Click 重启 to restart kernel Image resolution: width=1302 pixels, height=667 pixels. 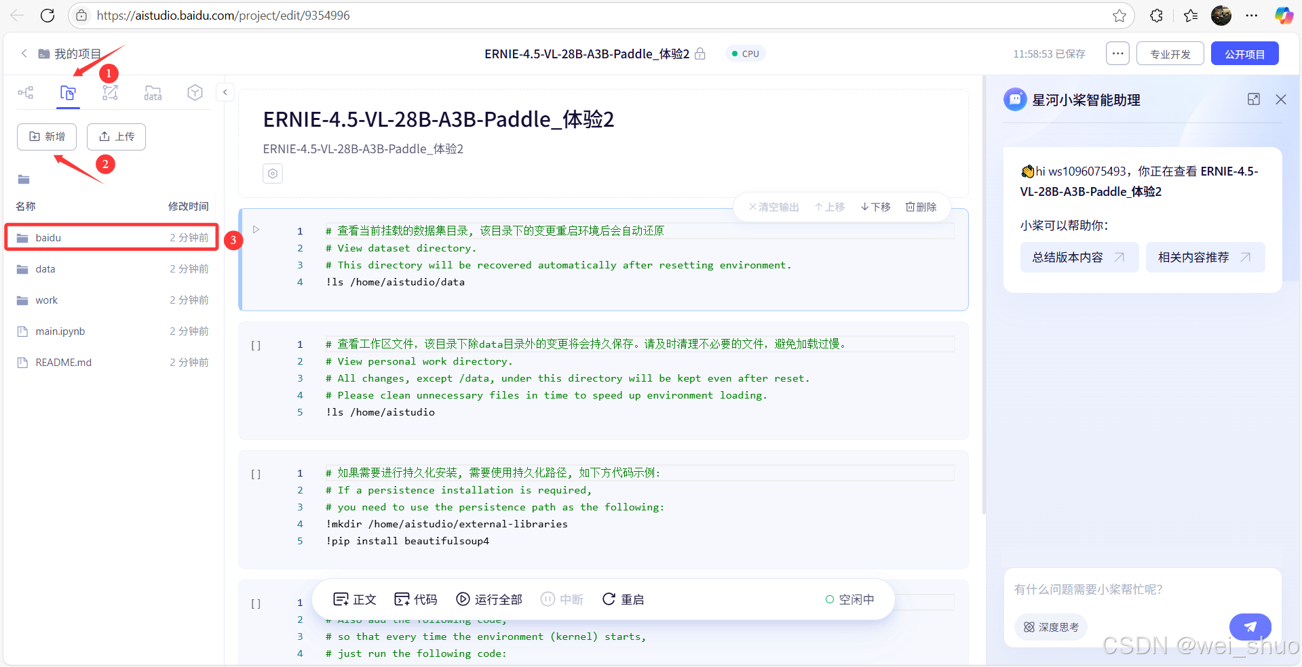(624, 599)
